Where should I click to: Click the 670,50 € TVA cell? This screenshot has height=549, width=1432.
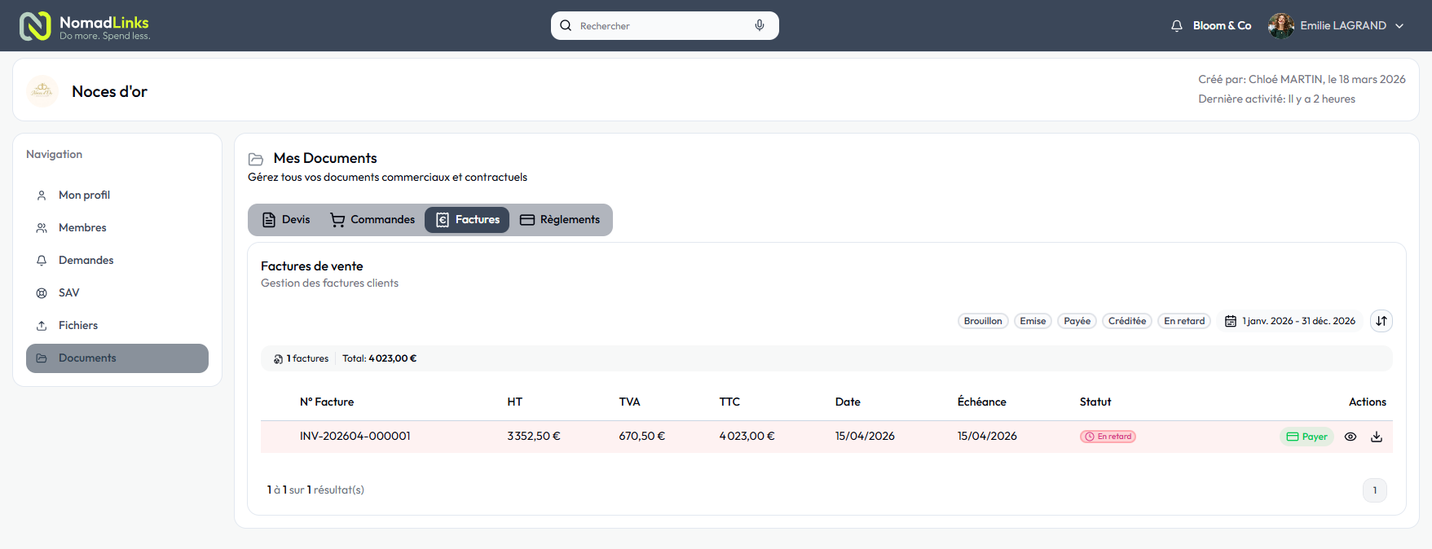[x=642, y=436]
